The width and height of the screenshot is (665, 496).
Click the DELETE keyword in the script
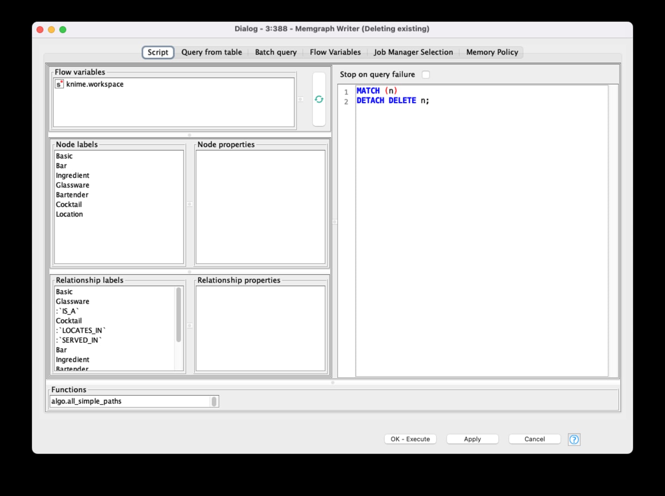(402, 100)
